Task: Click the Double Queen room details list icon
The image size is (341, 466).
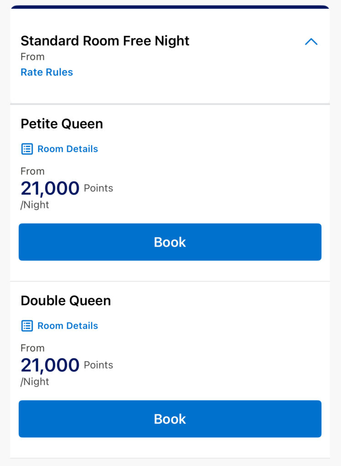Action: tap(27, 326)
